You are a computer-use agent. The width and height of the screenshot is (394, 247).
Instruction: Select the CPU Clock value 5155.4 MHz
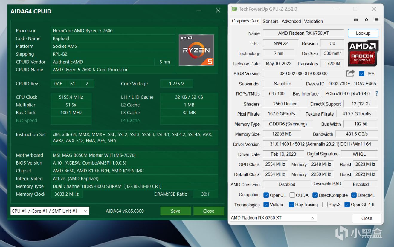coord(71,97)
